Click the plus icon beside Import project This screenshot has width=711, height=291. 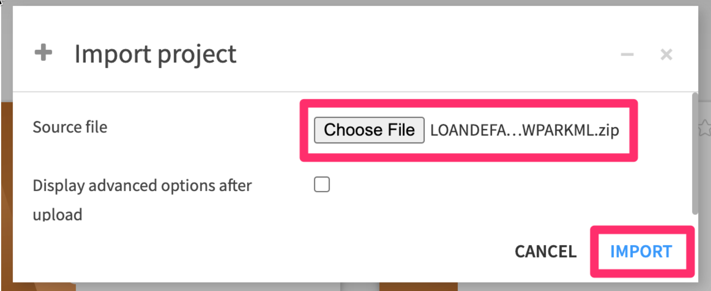tap(43, 53)
